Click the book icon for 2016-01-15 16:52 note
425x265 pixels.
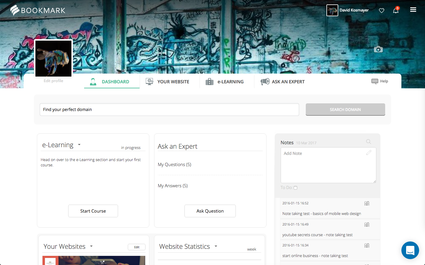point(367,203)
